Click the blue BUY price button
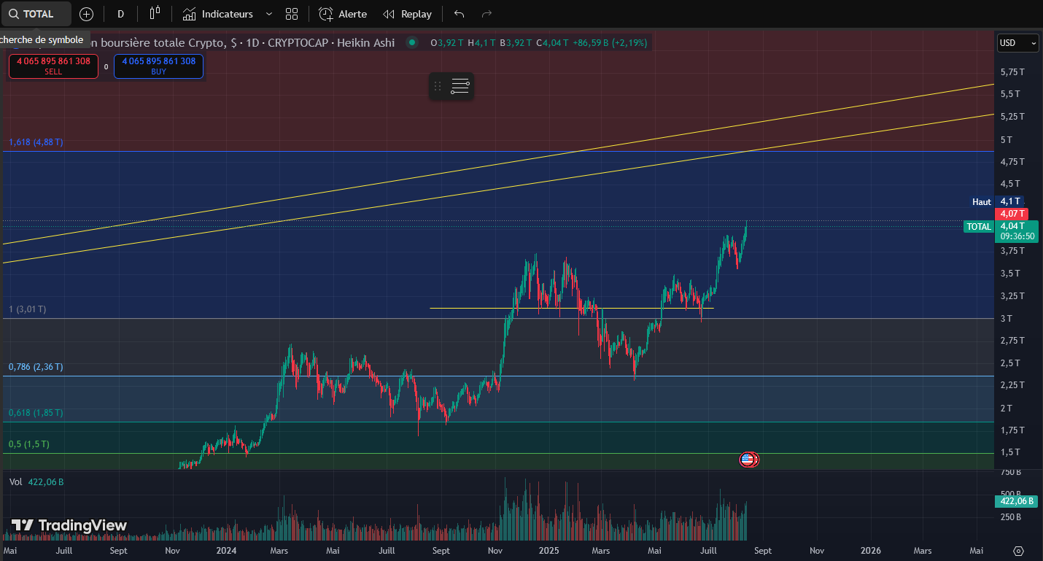Screen dimensions: 1043x561 point(159,66)
